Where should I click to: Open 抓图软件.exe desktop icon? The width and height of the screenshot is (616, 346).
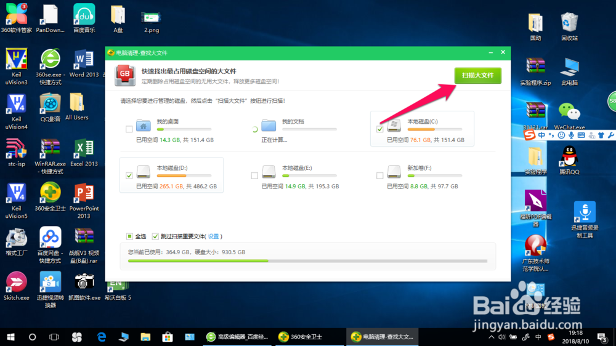pyautogui.click(x=84, y=286)
